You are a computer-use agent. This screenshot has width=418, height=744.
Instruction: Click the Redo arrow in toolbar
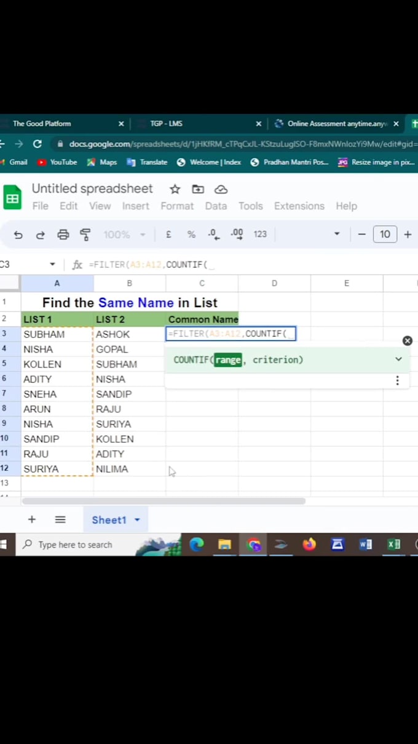coord(41,234)
